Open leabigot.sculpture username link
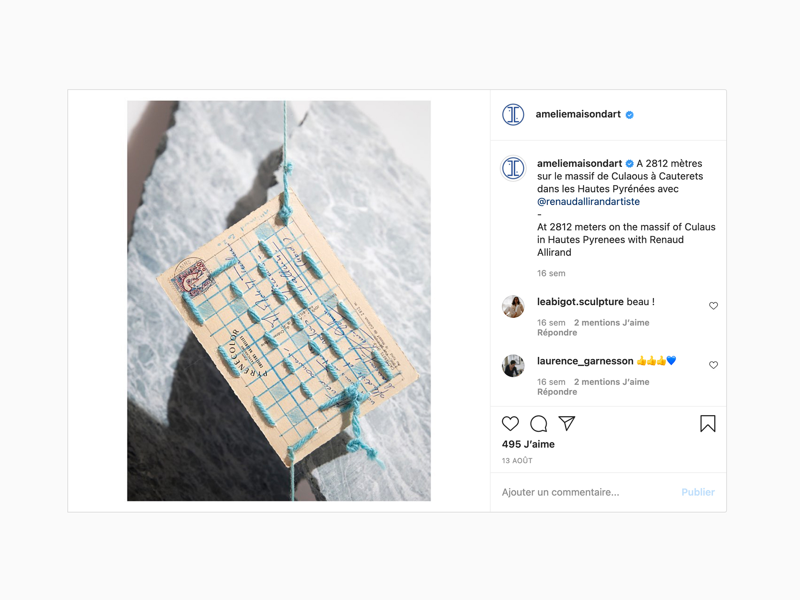The width and height of the screenshot is (800, 600). point(580,302)
